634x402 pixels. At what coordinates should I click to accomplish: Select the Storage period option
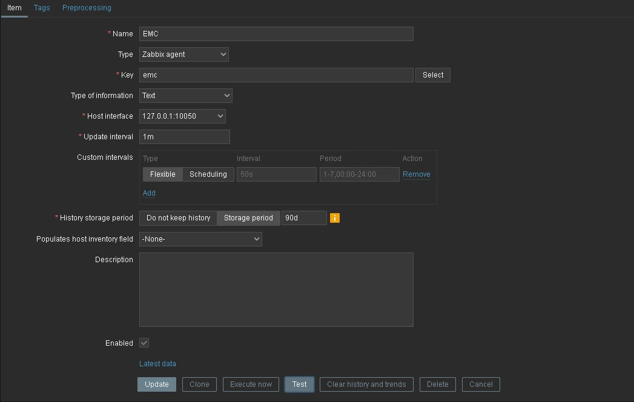click(x=248, y=218)
